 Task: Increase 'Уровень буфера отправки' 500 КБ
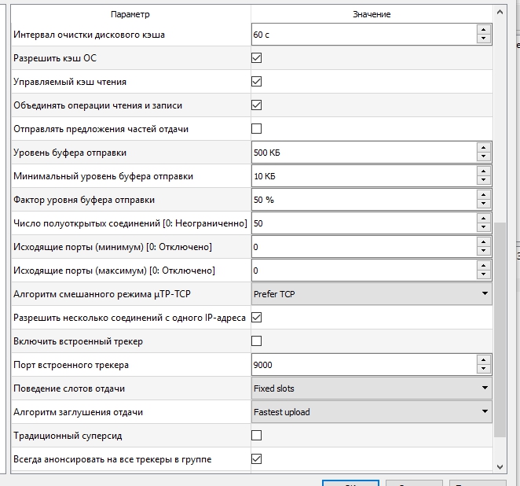coord(484,148)
